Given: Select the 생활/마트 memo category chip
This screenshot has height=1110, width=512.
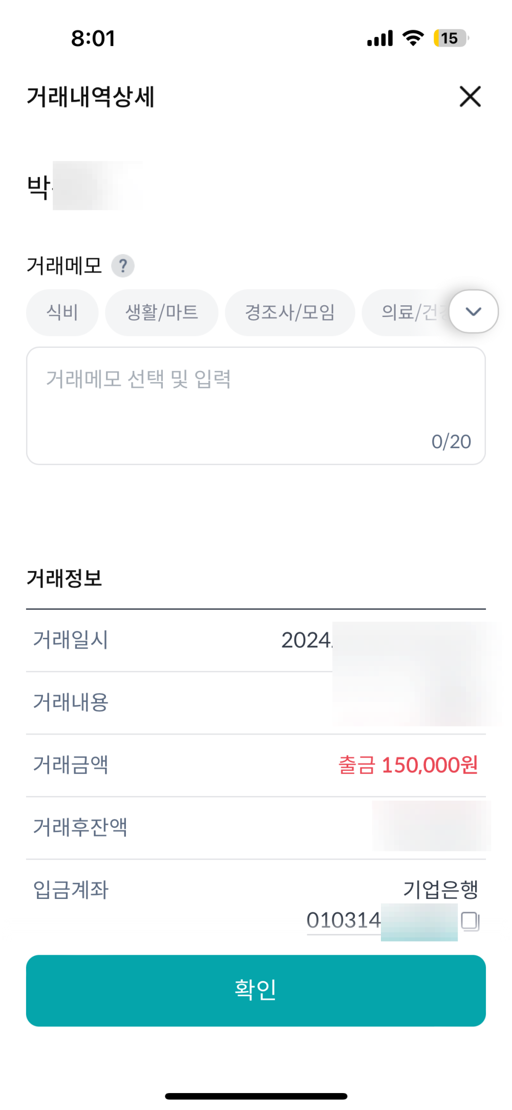Looking at the screenshot, I should [x=162, y=312].
